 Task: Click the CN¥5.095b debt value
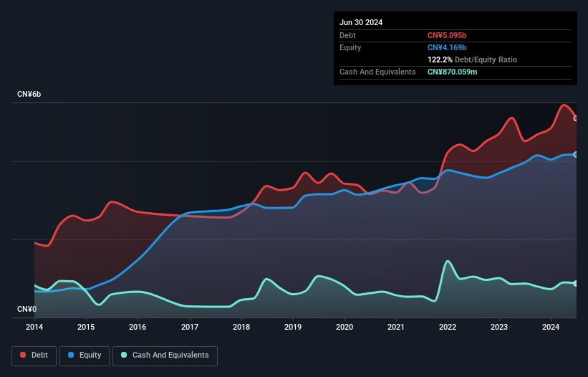[x=447, y=35]
